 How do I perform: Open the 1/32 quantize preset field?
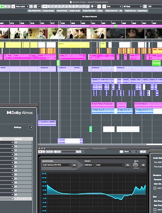(154, 7)
